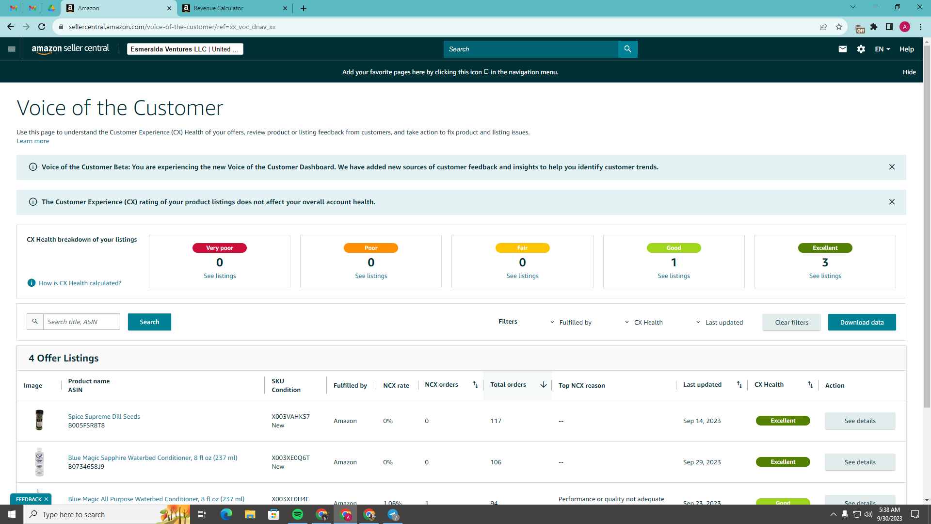Open the buyer messages mail icon

tap(843, 49)
